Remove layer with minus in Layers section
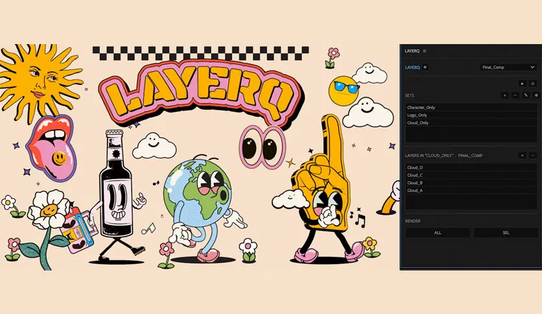This screenshot has height=314, width=542. (x=533, y=155)
